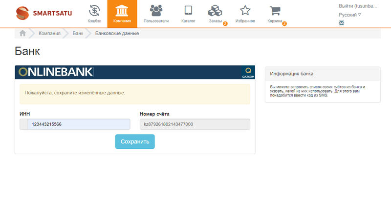Open the Корзина shopping cart

[275, 14]
